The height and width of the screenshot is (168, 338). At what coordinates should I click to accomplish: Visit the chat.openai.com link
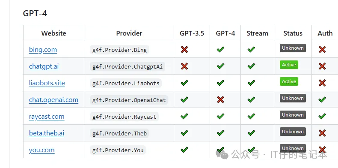click(53, 100)
